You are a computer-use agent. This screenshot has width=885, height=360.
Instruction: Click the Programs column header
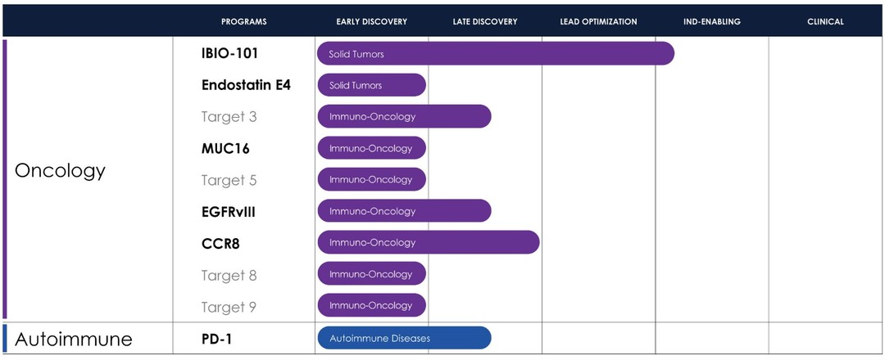(x=243, y=21)
